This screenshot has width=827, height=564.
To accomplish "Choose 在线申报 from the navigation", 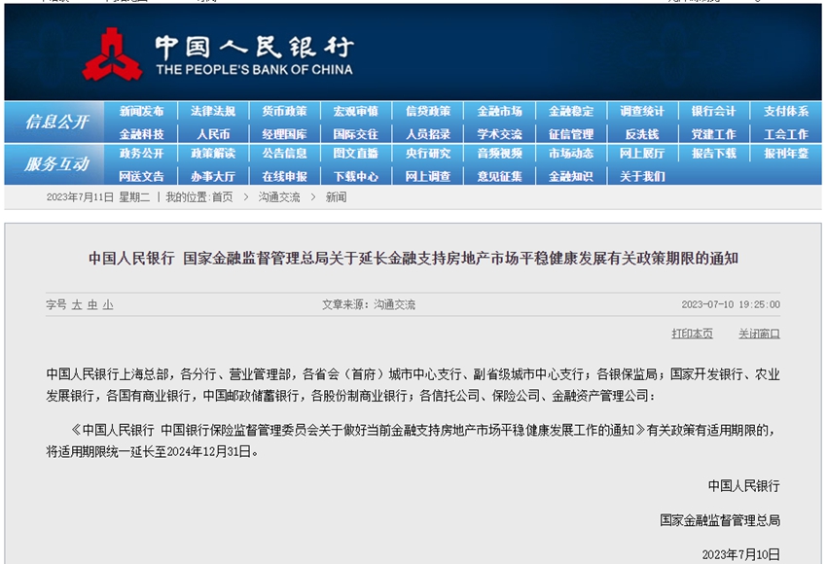I will pos(284,177).
